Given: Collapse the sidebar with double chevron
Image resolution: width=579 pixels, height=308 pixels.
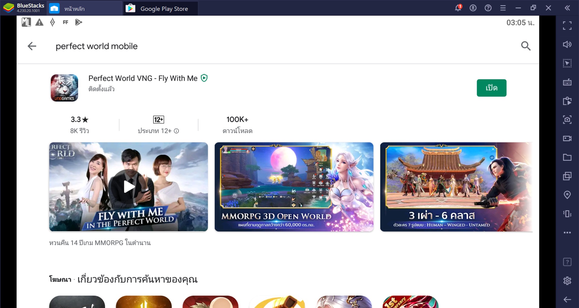Looking at the screenshot, I should 567,8.
